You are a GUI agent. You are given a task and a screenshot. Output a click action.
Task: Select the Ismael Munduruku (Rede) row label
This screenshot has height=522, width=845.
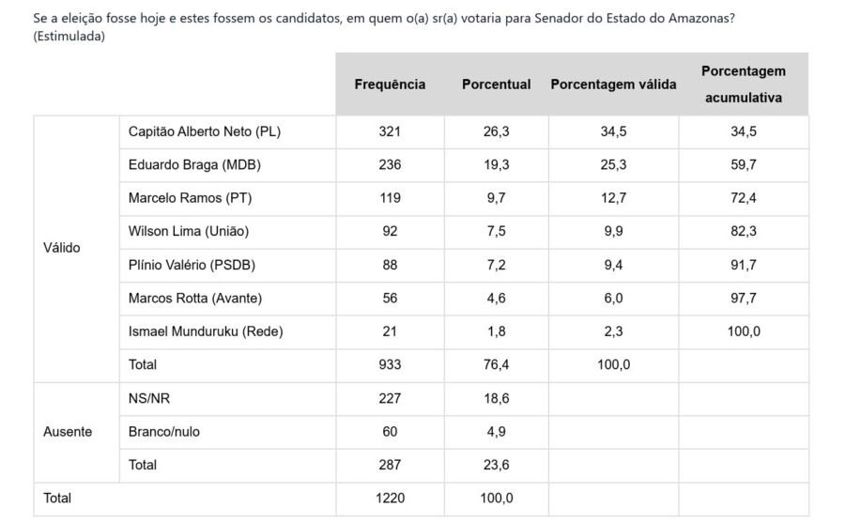206,331
